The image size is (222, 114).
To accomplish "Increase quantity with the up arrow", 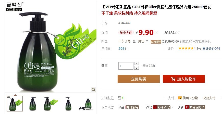I will click(136, 64).
